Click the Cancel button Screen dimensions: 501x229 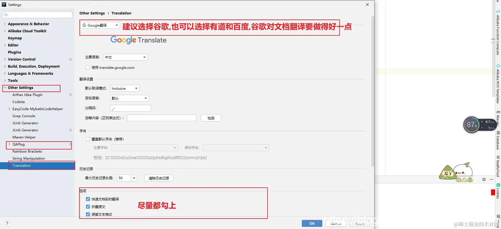(x=336, y=223)
